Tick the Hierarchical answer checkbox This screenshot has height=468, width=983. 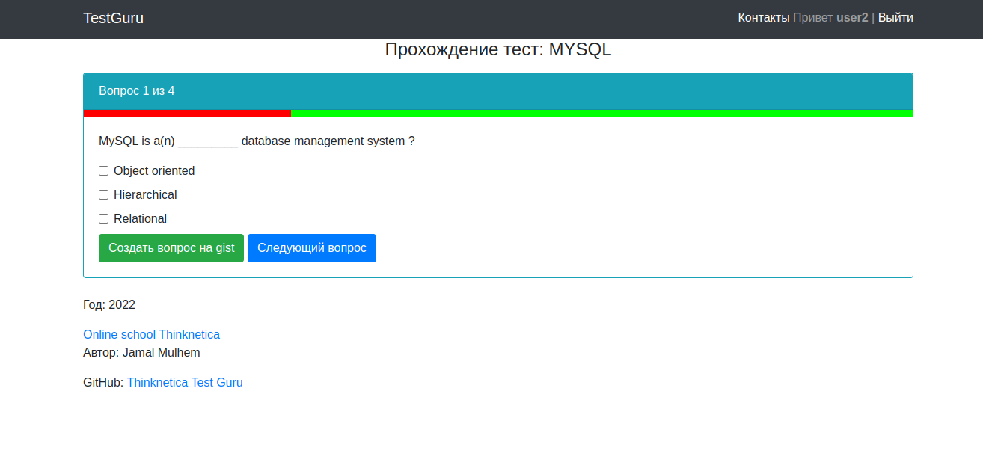(x=104, y=195)
